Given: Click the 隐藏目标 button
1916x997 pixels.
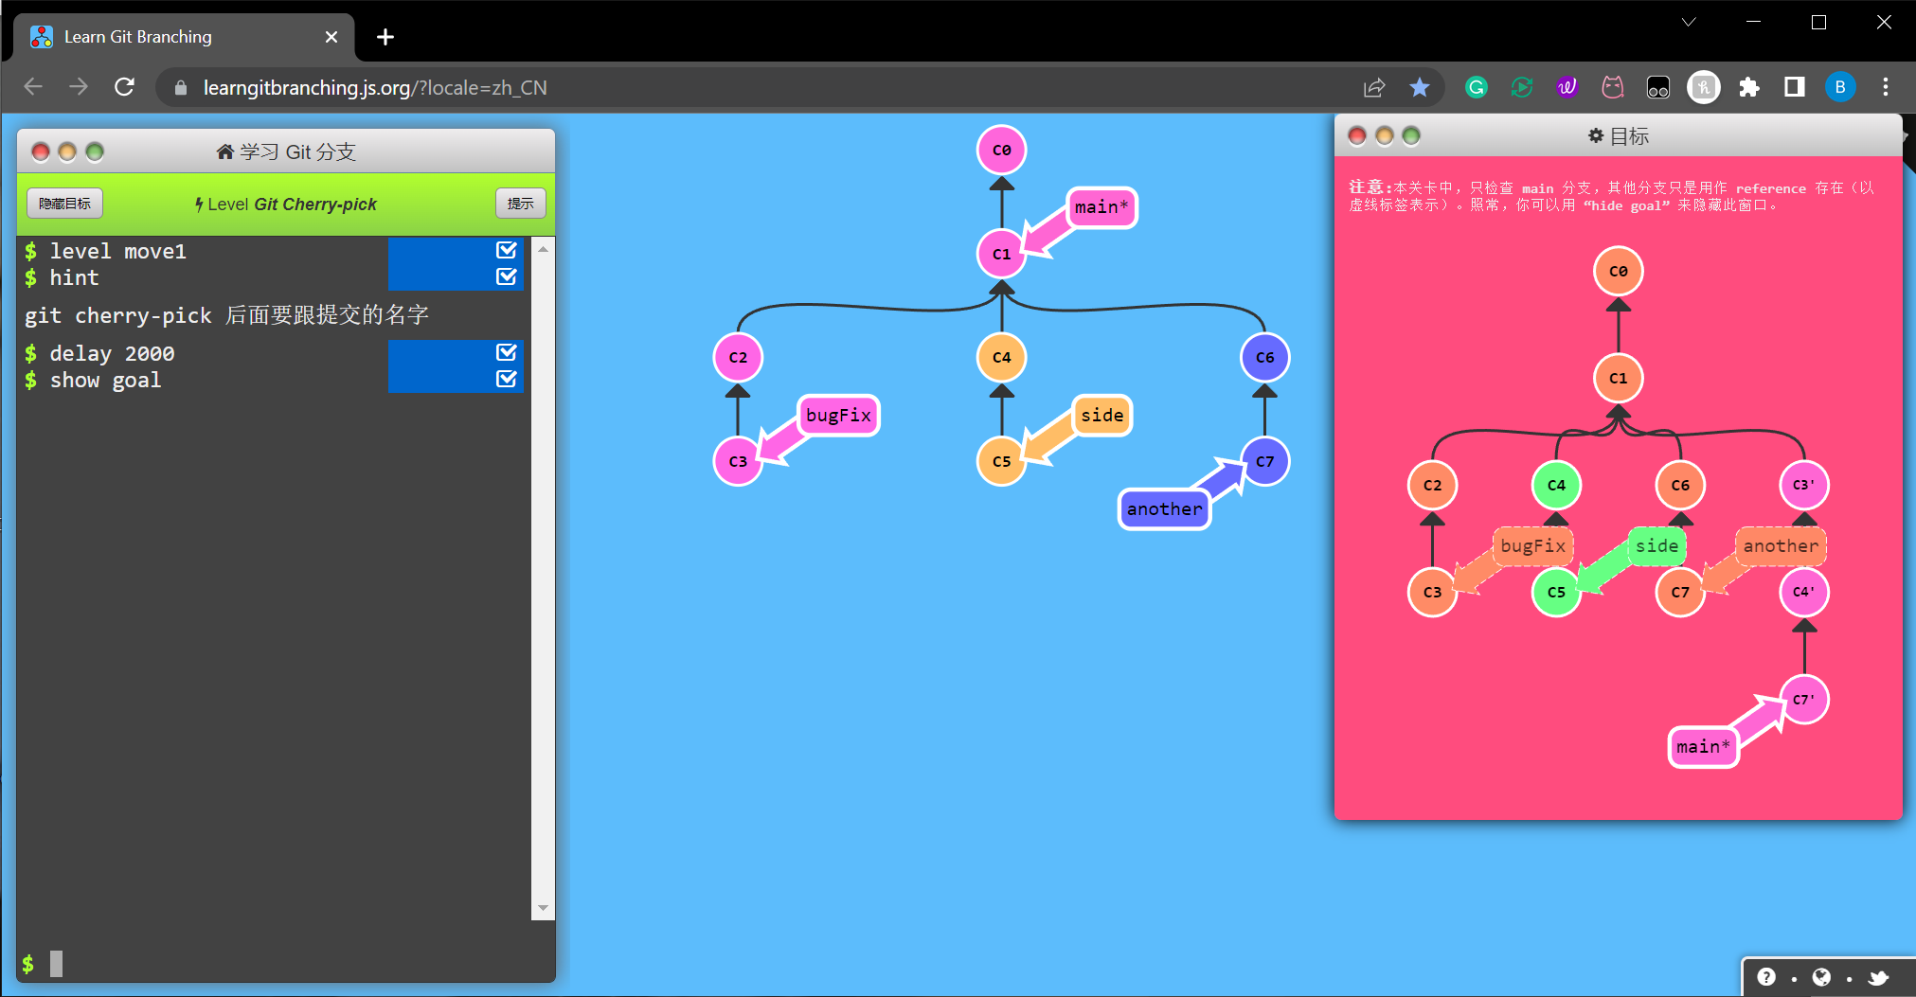Looking at the screenshot, I should pos(63,203).
